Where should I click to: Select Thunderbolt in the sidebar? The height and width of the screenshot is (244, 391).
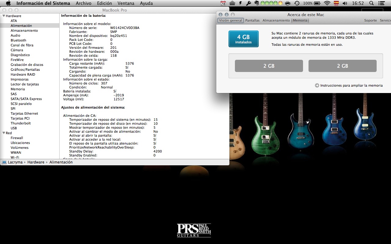click(20, 123)
